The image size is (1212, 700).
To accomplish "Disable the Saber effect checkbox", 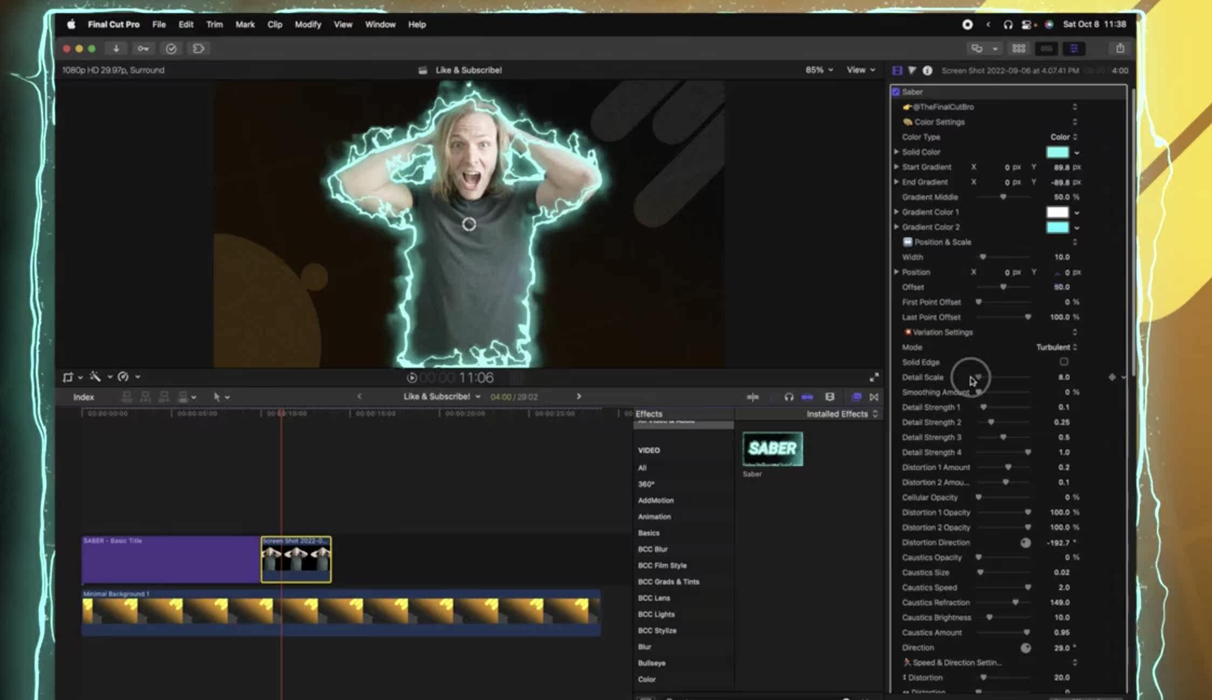I will tap(896, 92).
